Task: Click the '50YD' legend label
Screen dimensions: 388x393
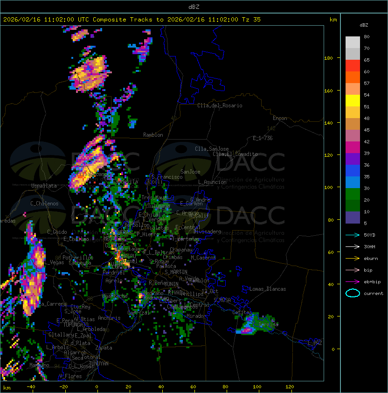Action: pos(369,235)
